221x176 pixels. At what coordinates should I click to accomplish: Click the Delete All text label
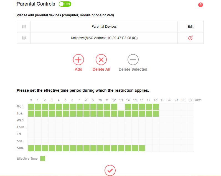click(x=101, y=69)
